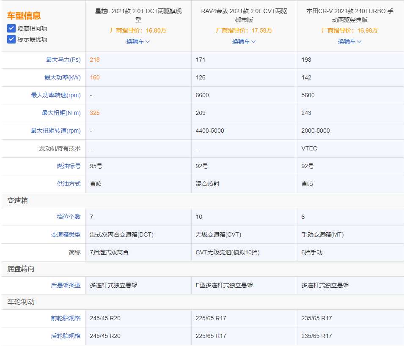Viewport: 404px width, 346px height.
Task: Open the 前轮胎规格 parameter link
Action: [66, 318]
